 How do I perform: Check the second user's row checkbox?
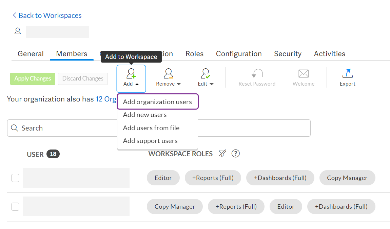pyautogui.click(x=15, y=206)
